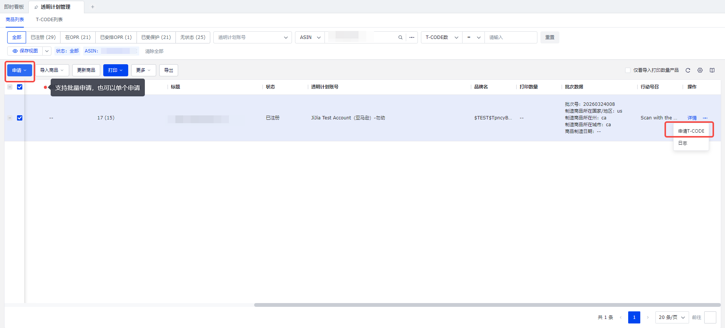Open the 详情 link in the row
The height and width of the screenshot is (328, 725).
(692, 118)
